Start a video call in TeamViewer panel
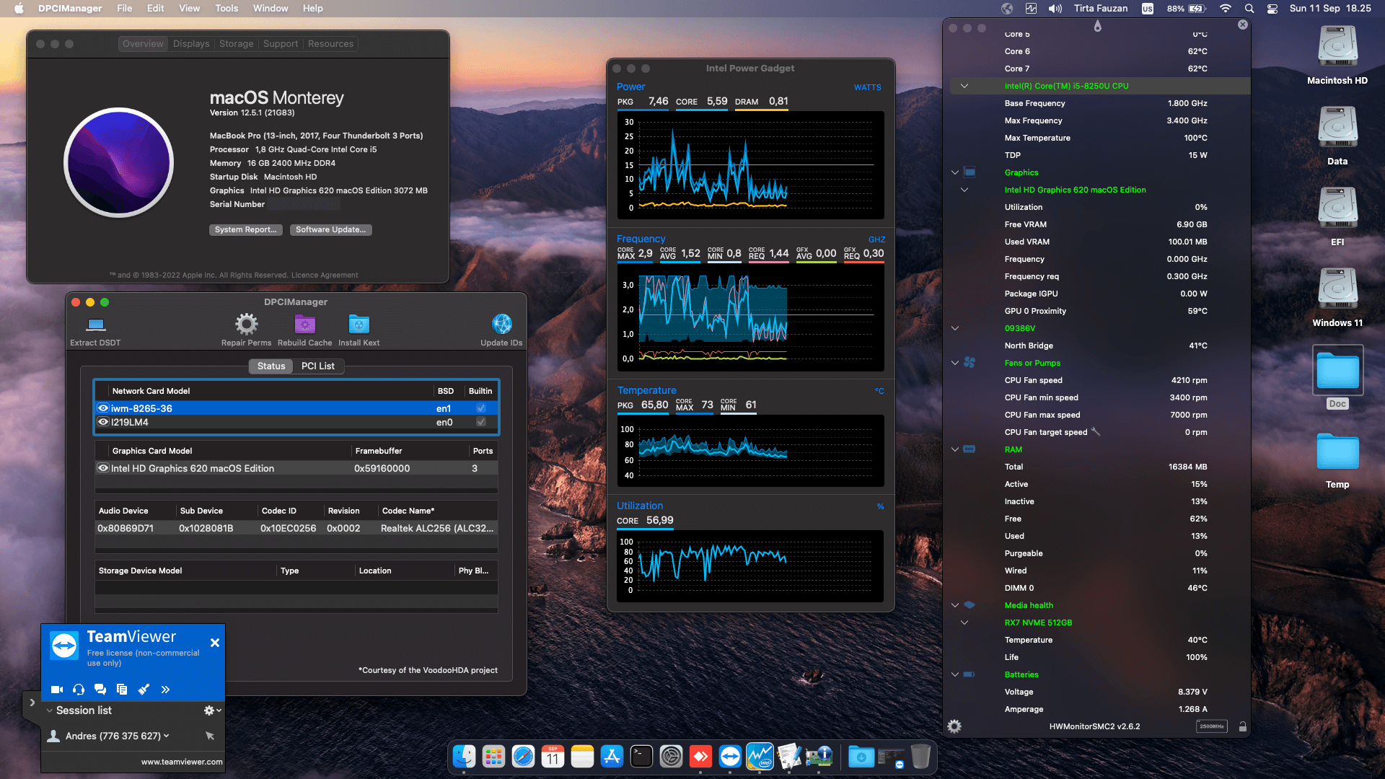The width and height of the screenshot is (1385, 779). click(57, 689)
